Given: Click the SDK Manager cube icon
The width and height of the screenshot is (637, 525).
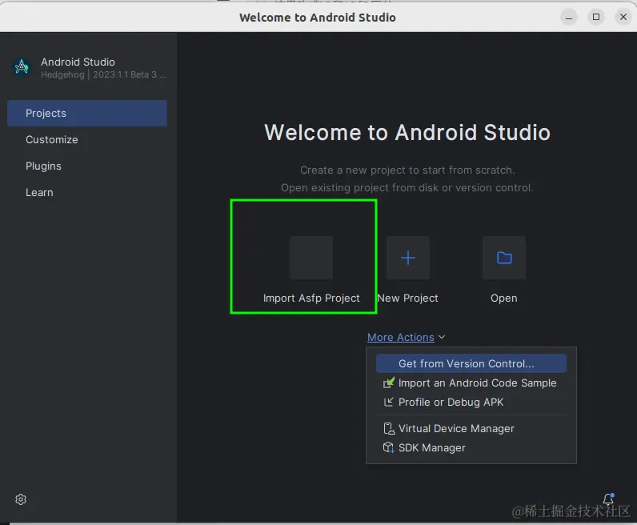Looking at the screenshot, I should tap(389, 447).
